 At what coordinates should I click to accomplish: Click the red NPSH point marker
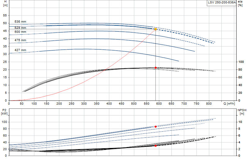coord(156,146)
